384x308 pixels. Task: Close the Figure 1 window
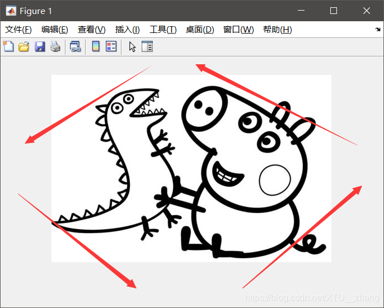point(367,11)
